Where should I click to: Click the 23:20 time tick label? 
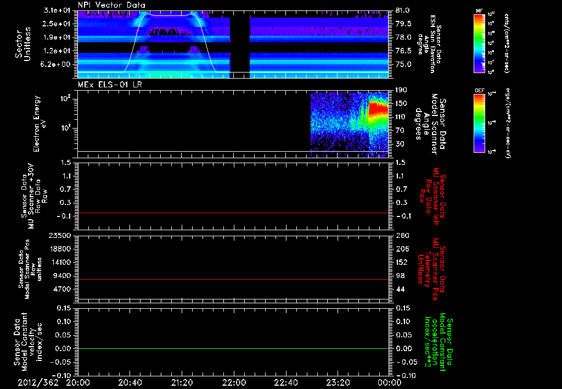(x=338, y=382)
